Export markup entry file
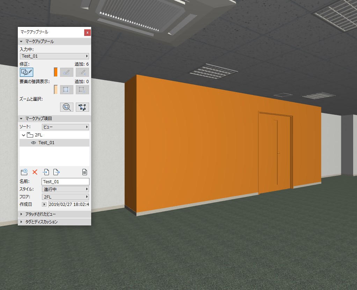 (x=57, y=172)
